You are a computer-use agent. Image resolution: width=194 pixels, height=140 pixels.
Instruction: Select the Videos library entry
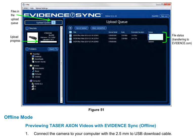tap(37, 77)
